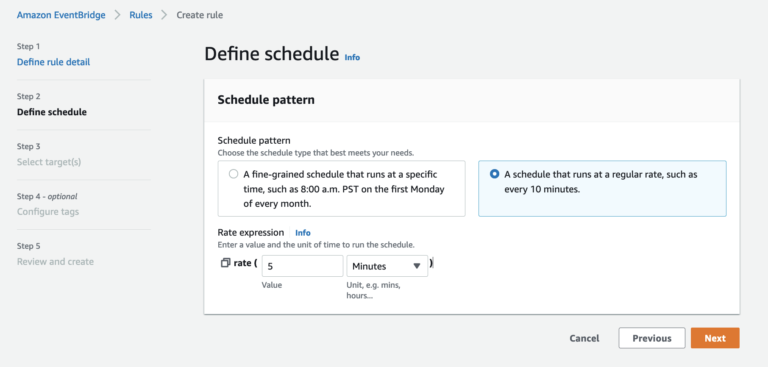This screenshot has height=367, width=768.
Task: Click the Next button
Action: (715, 338)
